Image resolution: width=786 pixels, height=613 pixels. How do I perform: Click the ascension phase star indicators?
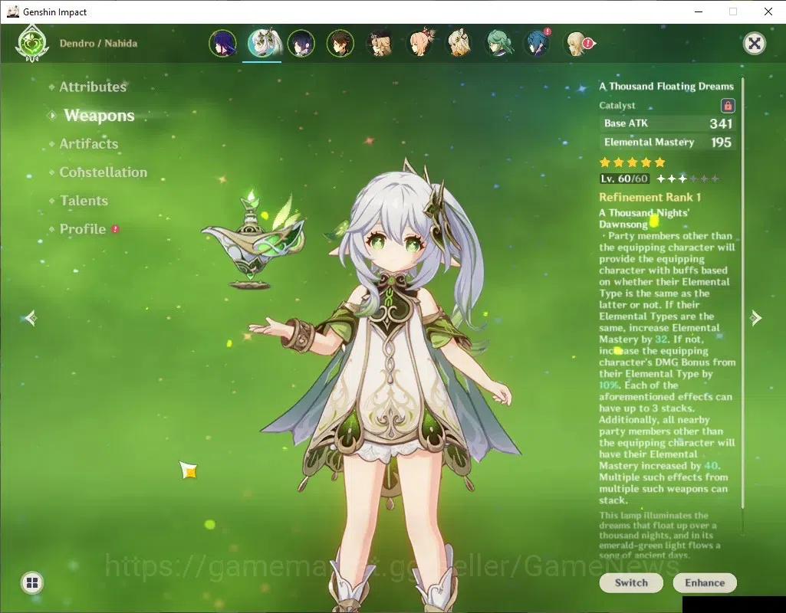tap(688, 179)
